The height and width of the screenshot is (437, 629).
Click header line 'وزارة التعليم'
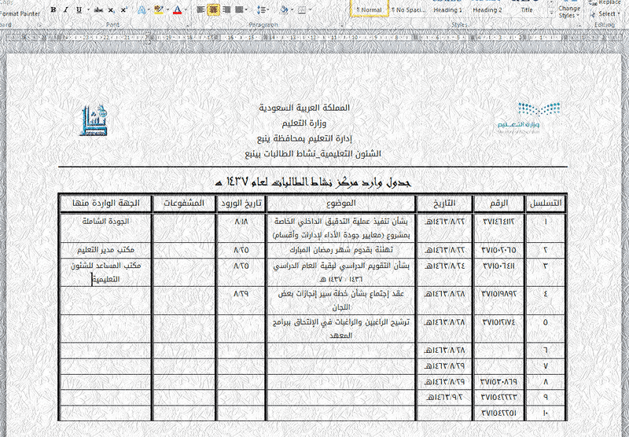tap(304, 123)
